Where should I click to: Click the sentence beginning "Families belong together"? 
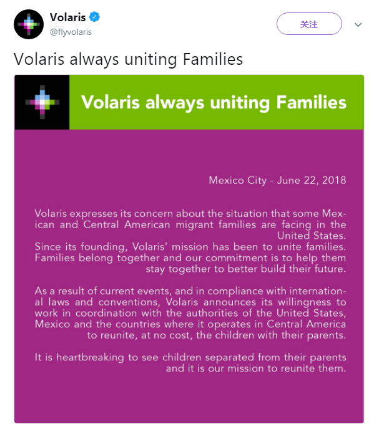point(190,258)
